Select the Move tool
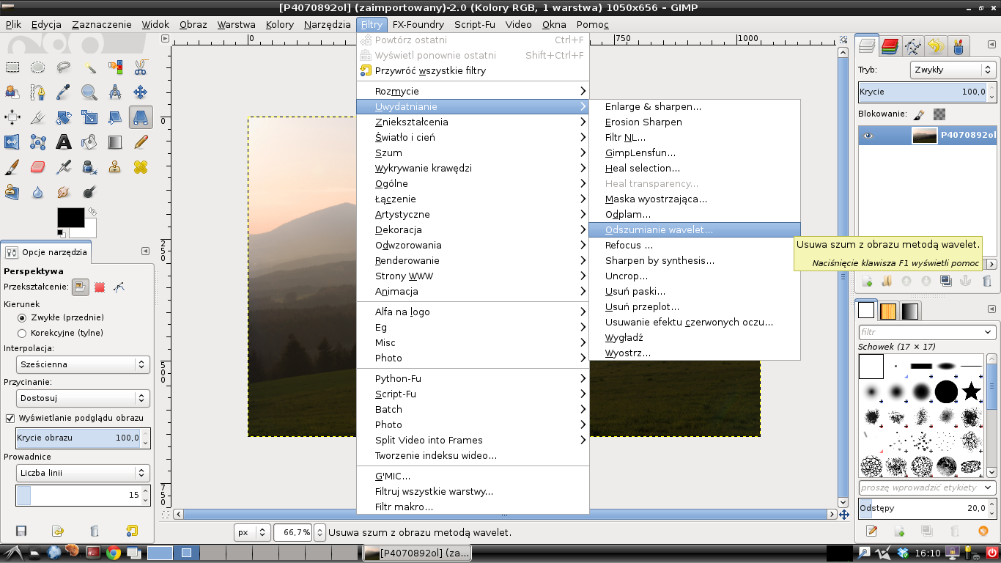 tap(141, 92)
